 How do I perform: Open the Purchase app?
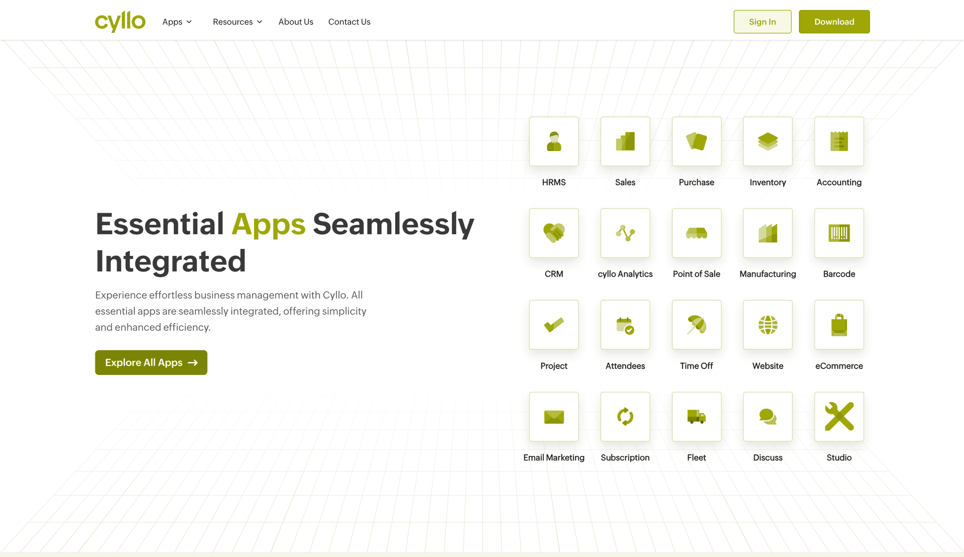pos(696,142)
